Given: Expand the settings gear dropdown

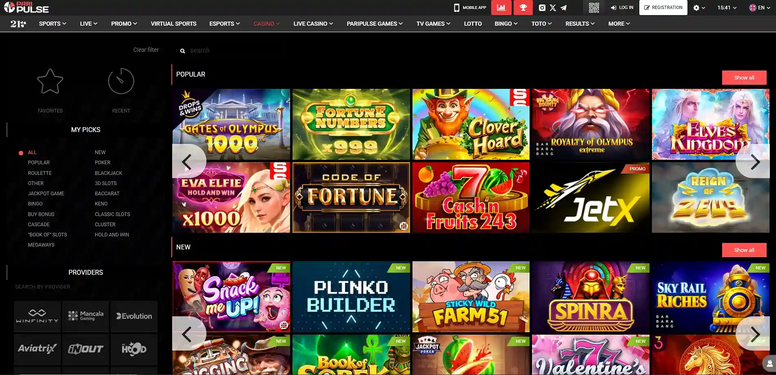Looking at the screenshot, I should tap(699, 8).
